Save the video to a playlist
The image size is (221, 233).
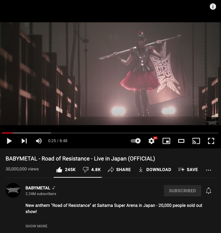click(188, 170)
